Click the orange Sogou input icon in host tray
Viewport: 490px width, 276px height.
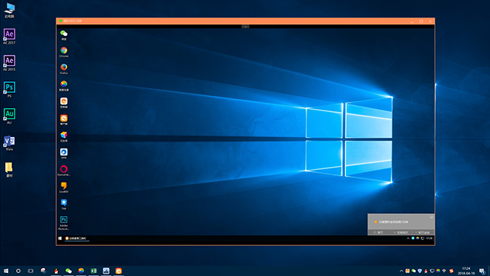[451, 271]
